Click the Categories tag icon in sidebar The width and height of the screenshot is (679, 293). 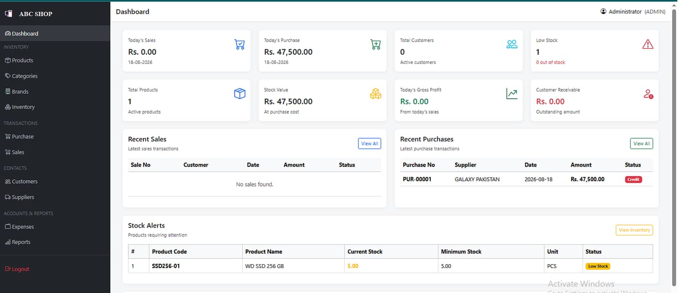(8, 76)
